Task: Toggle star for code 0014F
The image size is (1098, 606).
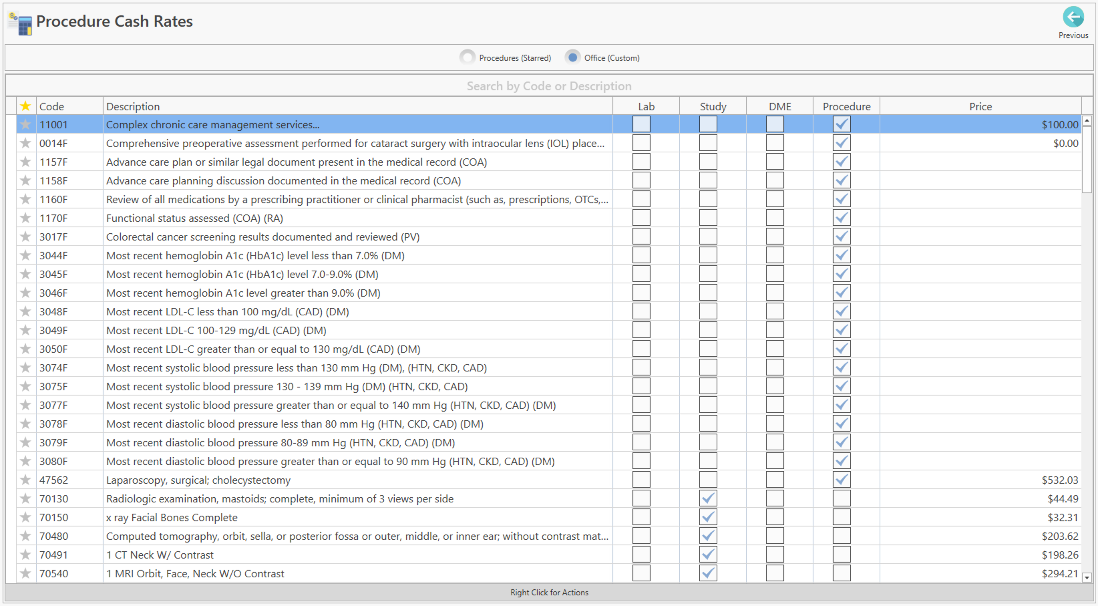Action: [26, 143]
